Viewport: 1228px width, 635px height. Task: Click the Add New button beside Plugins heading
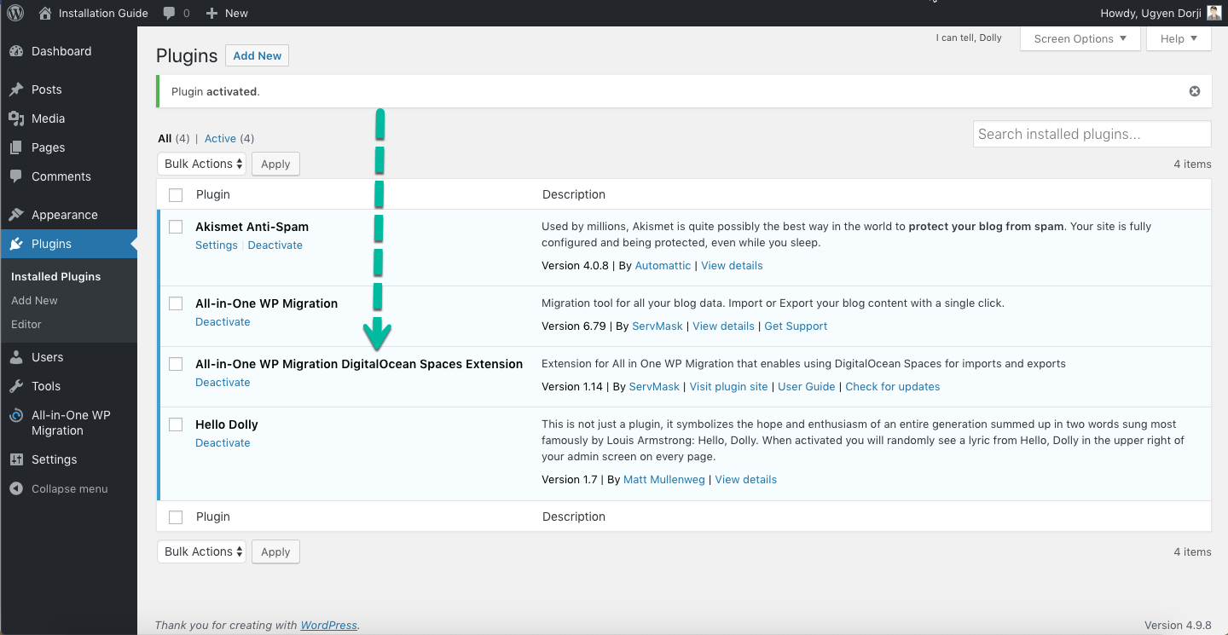click(257, 55)
